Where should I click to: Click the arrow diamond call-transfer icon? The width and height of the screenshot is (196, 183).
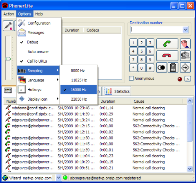tap(185, 68)
